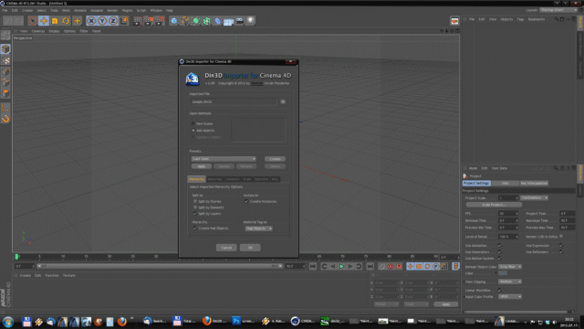
Task: Open the Plugins menu in menu bar
Action: [127, 10]
